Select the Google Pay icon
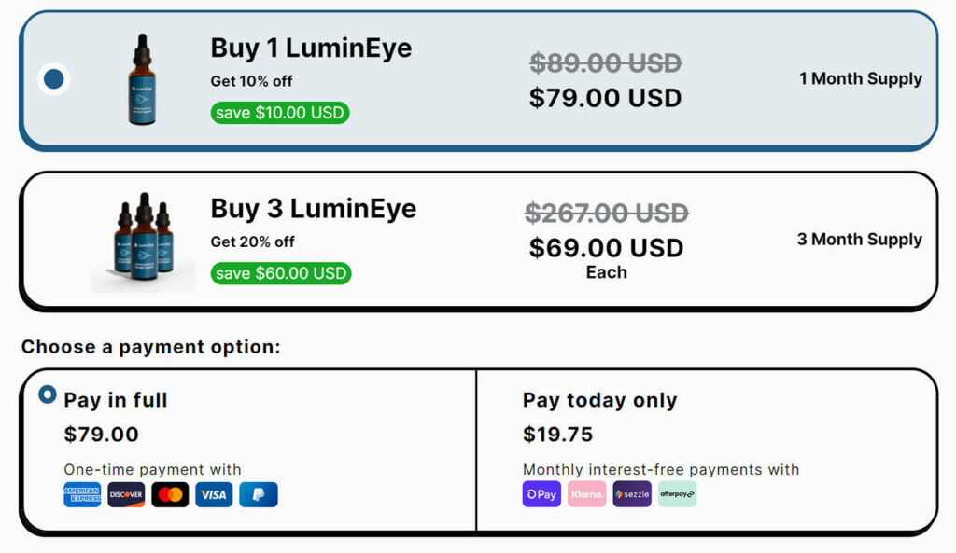The image size is (956, 553). coord(541,494)
